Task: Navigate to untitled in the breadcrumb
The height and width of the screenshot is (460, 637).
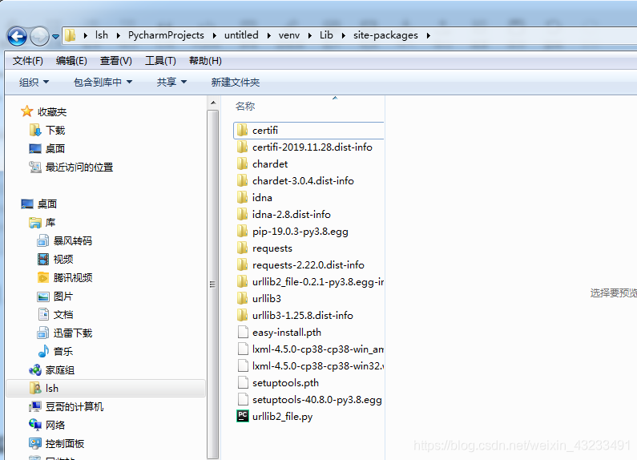Action: tap(241, 35)
